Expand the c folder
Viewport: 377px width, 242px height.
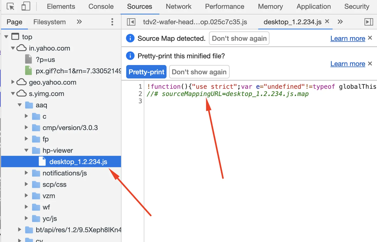[26, 116]
